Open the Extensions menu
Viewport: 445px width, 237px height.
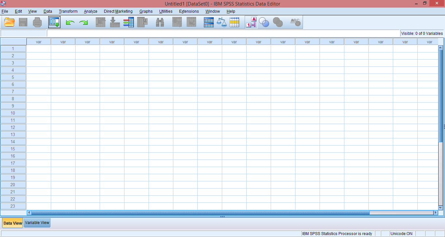(x=189, y=11)
